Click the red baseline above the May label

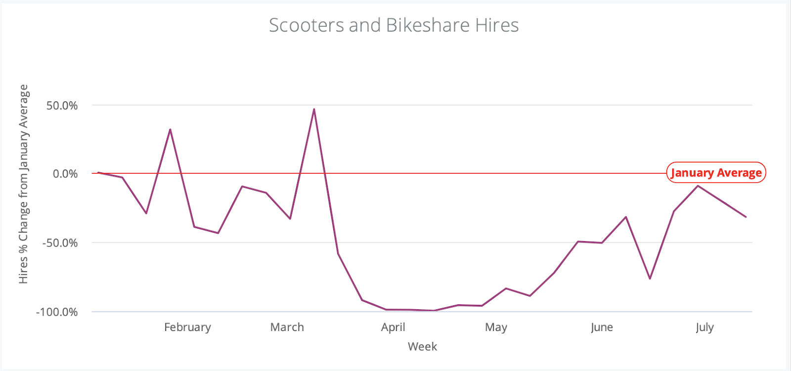click(496, 173)
